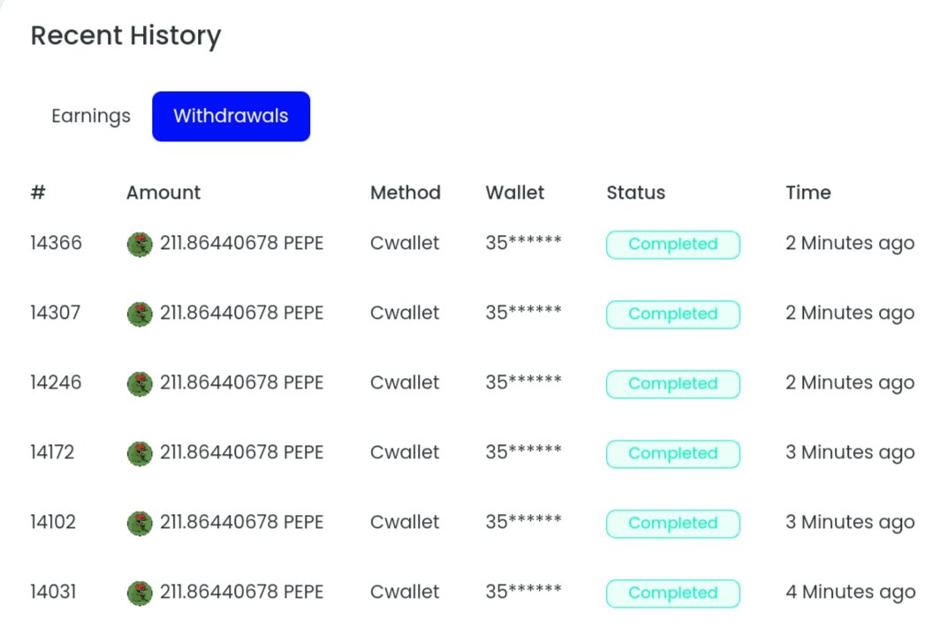939x642 pixels.
Task: Click the Amount column header
Action: [x=163, y=193]
